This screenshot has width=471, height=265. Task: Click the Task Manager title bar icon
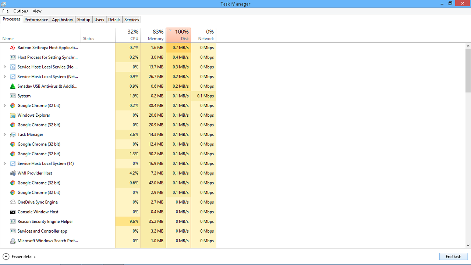click(x=4, y=4)
